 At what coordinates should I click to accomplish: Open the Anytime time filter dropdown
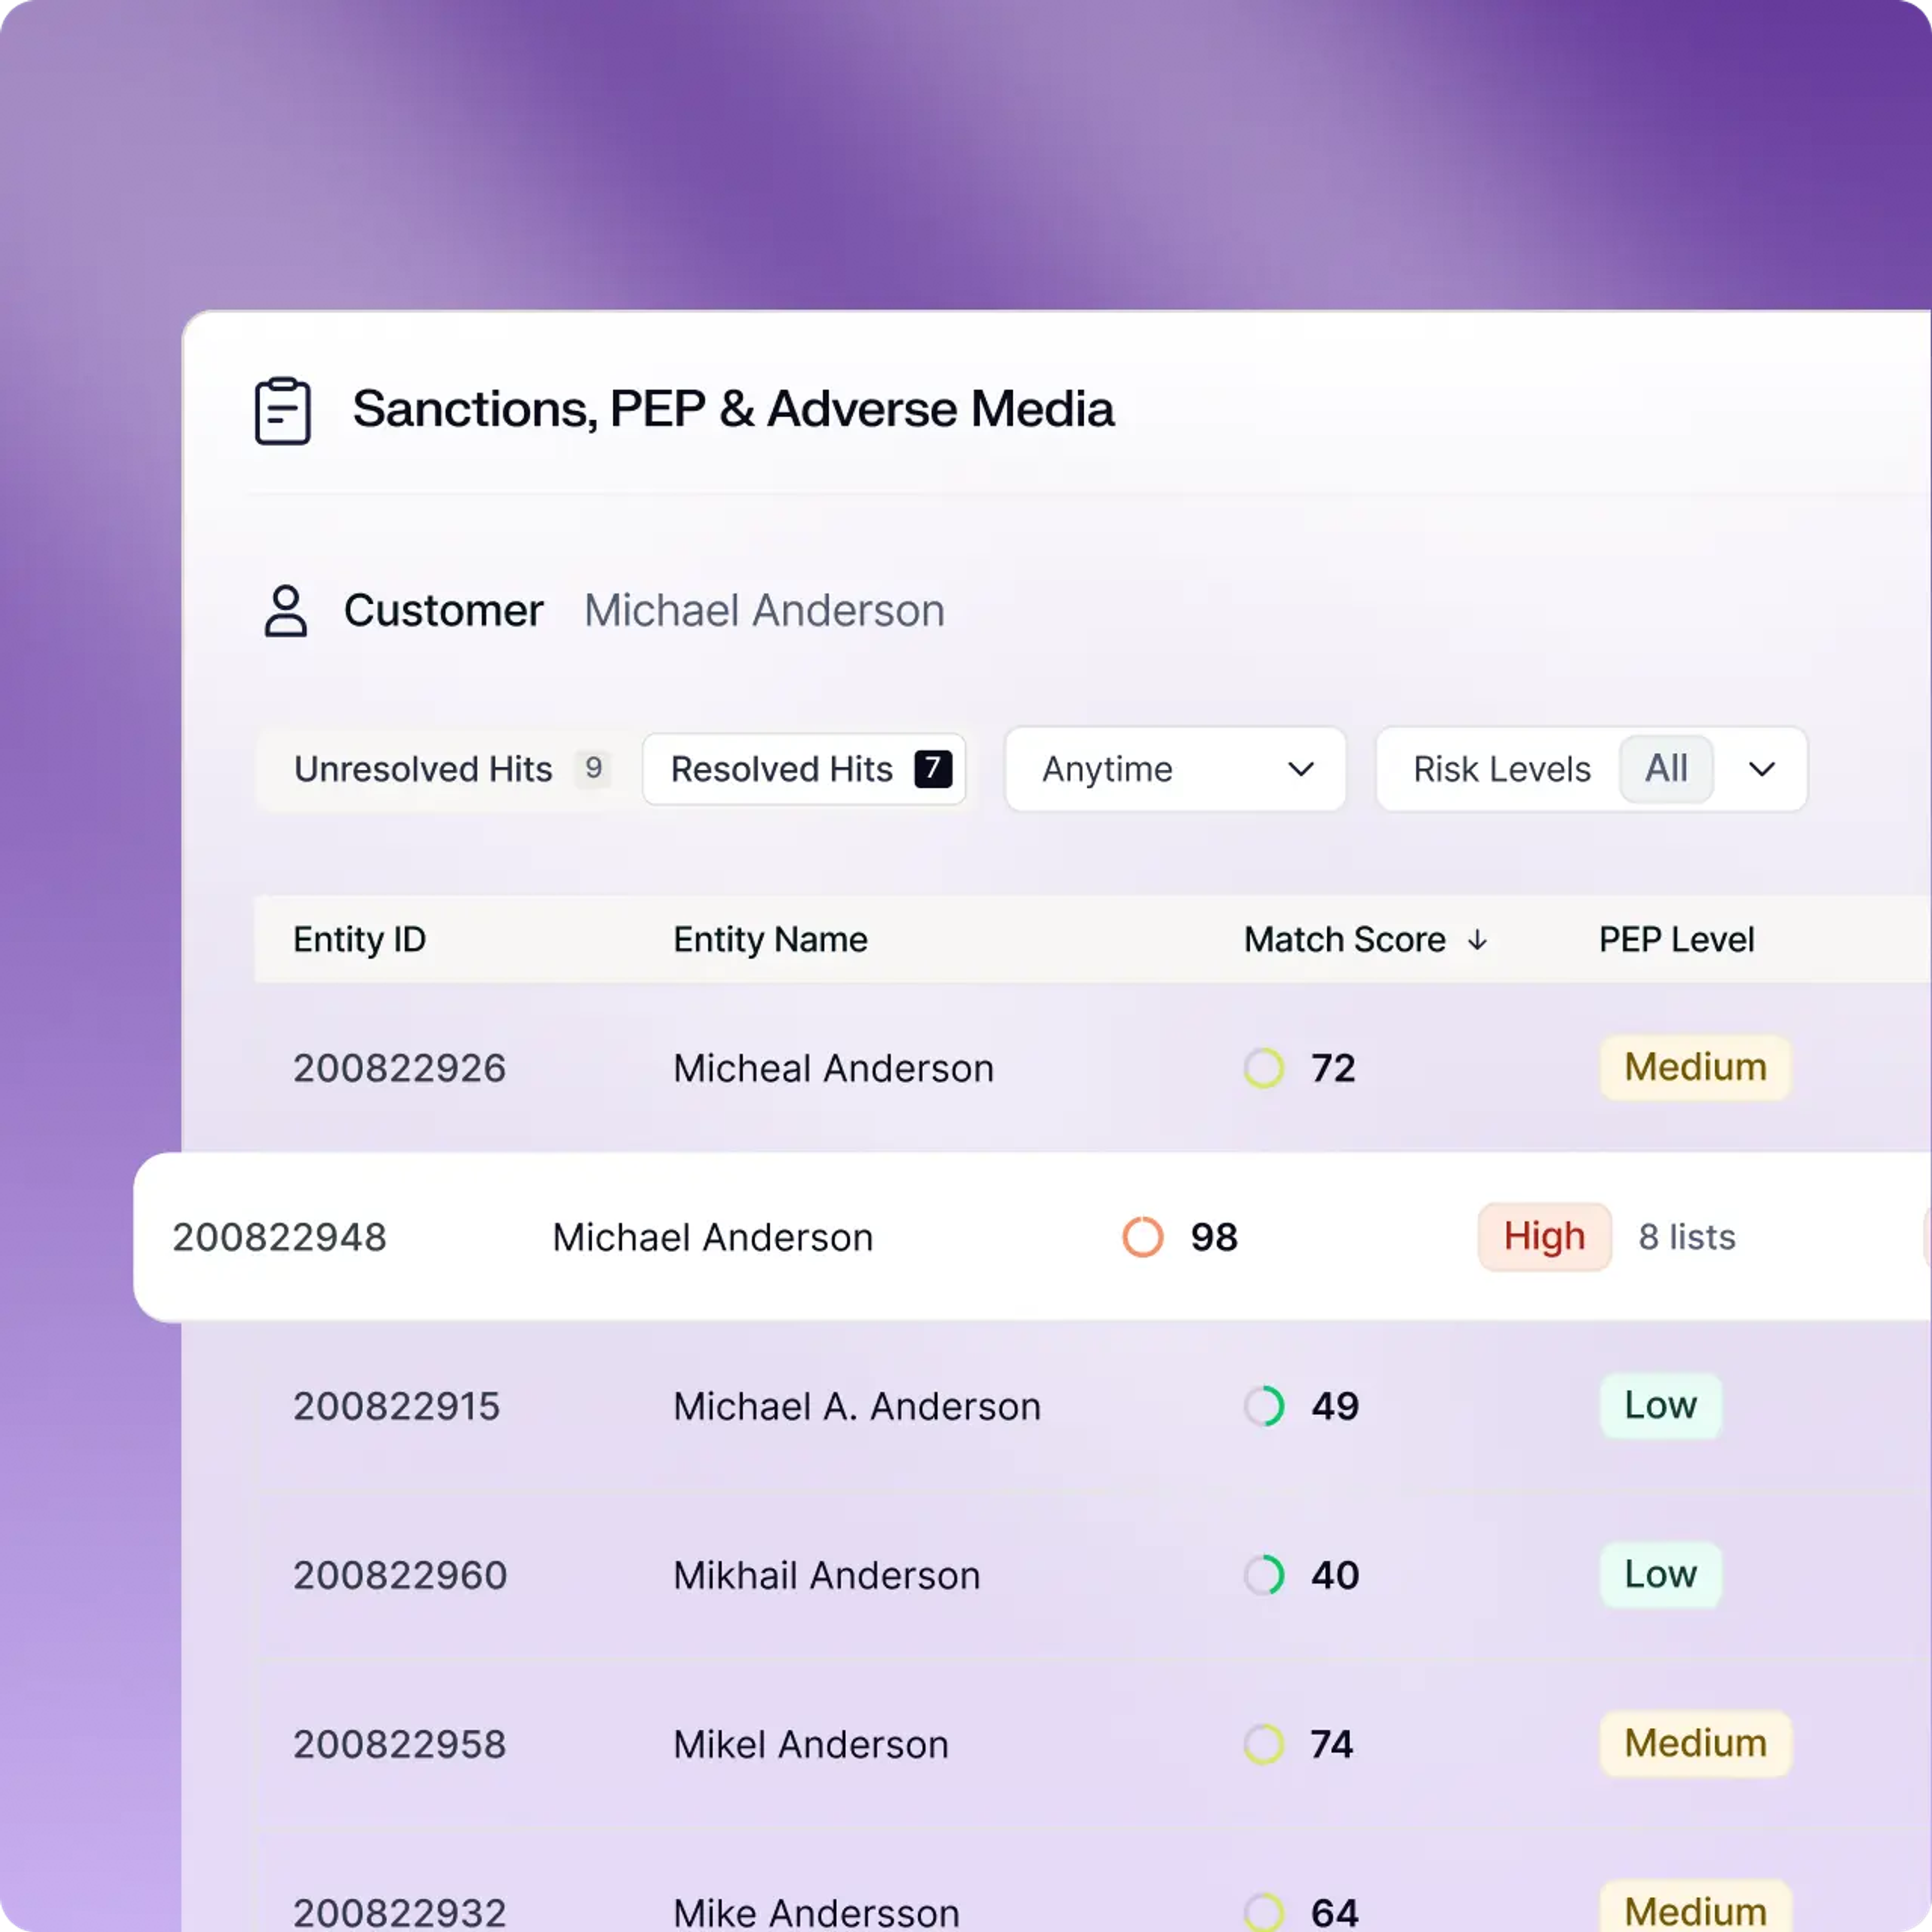1174,769
